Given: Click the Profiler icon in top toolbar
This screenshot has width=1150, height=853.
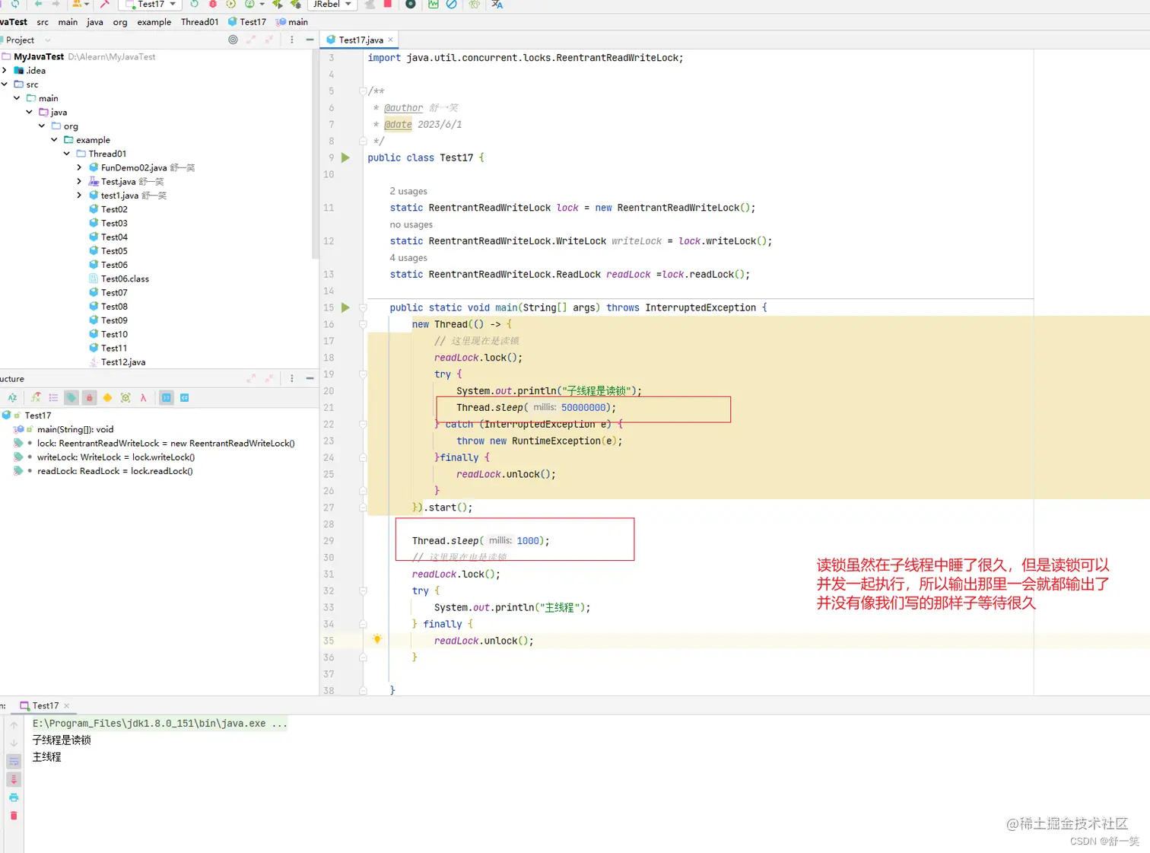Looking at the screenshot, I should point(249,4).
